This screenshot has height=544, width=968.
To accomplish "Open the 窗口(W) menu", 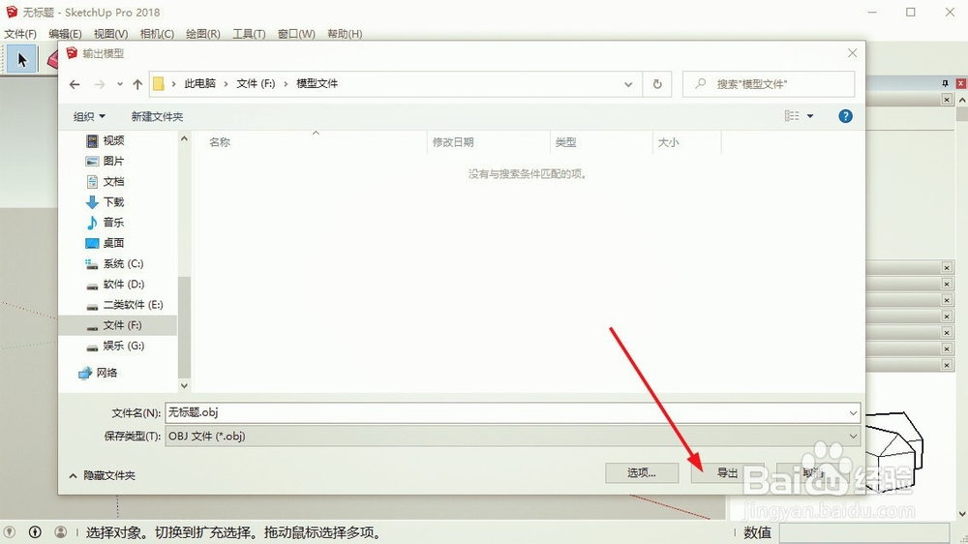I will (296, 34).
